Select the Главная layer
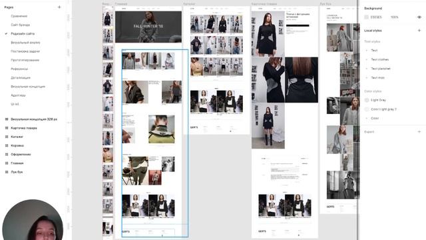Image resolution: width=426 pixels, height=240 pixels. coord(17,163)
